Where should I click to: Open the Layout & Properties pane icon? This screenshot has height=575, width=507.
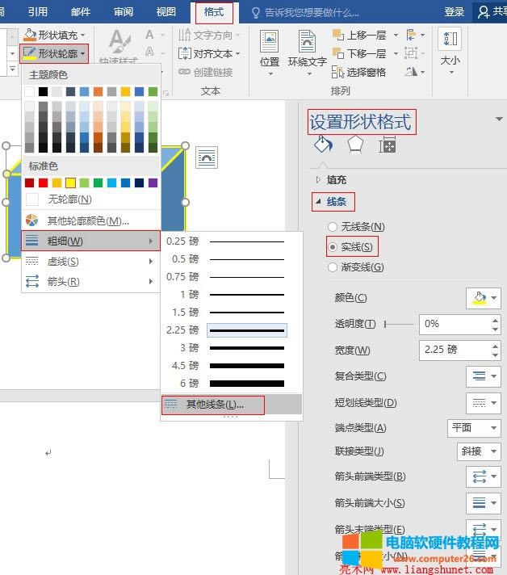point(388,145)
